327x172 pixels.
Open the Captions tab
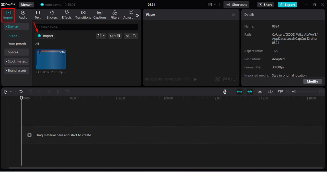pos(100,15)
